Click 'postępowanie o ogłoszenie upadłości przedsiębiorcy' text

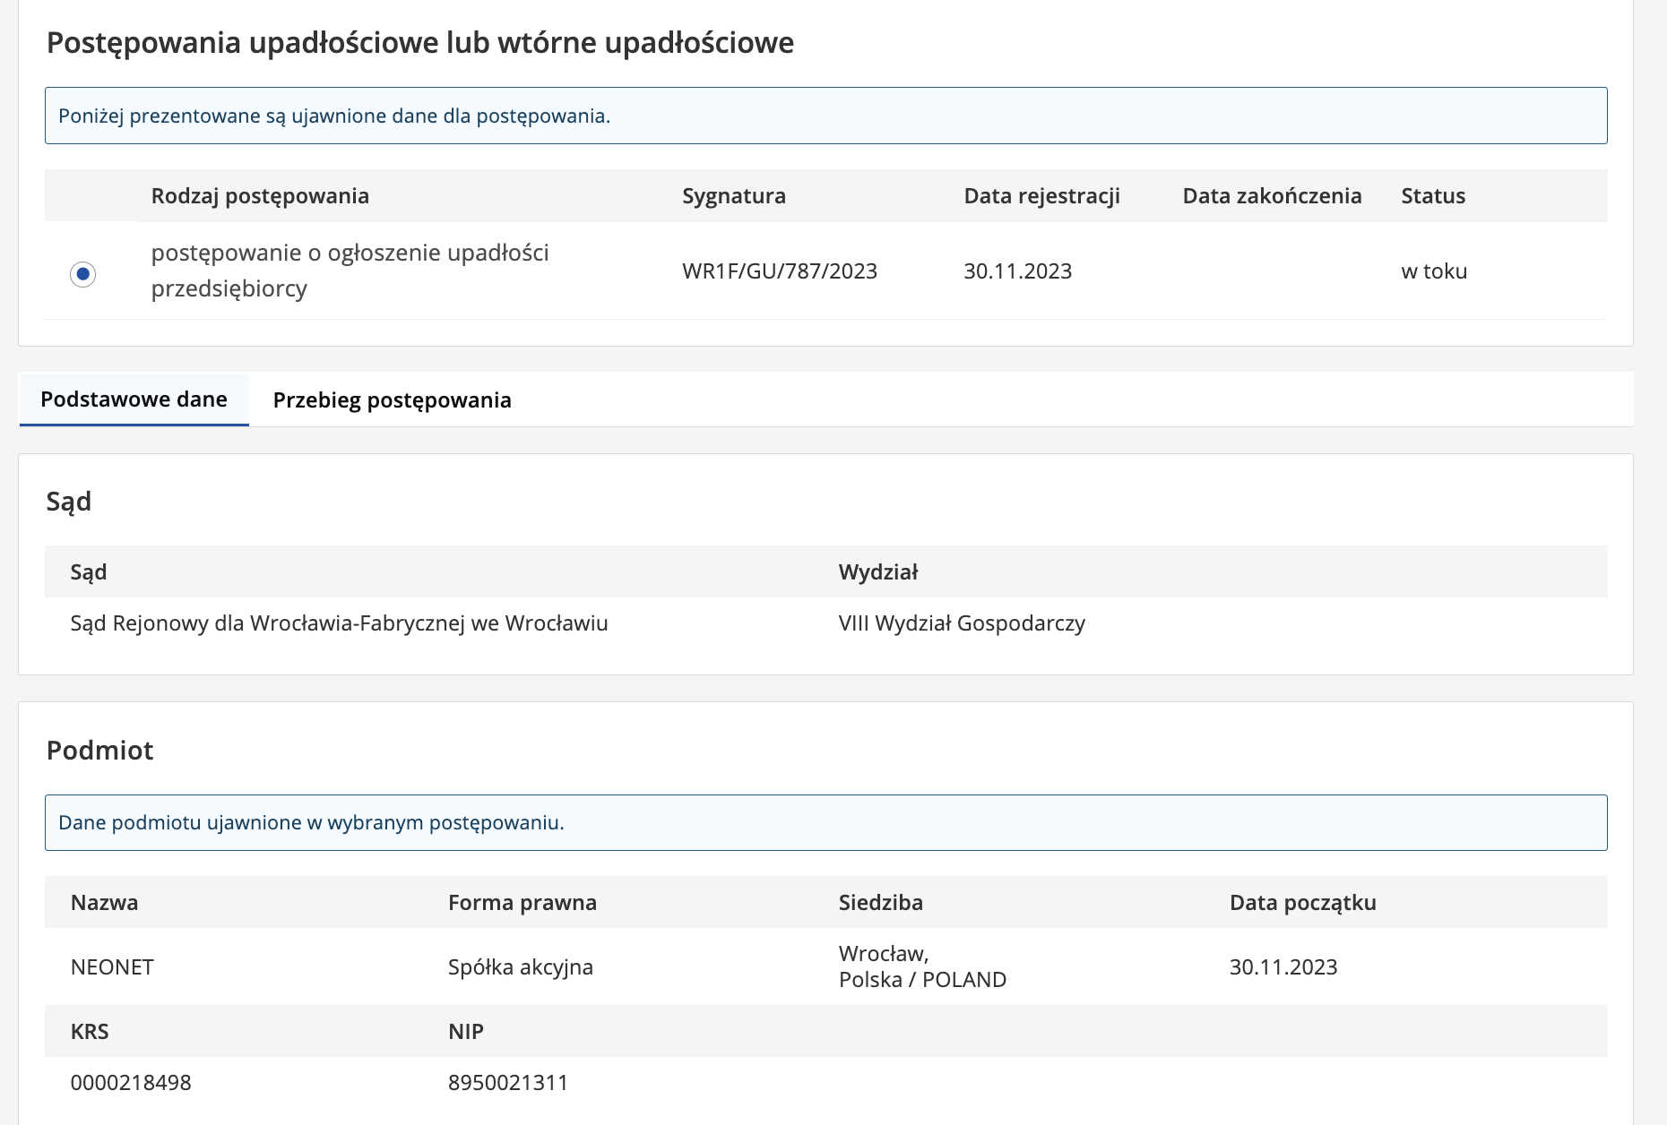point(350,271)
